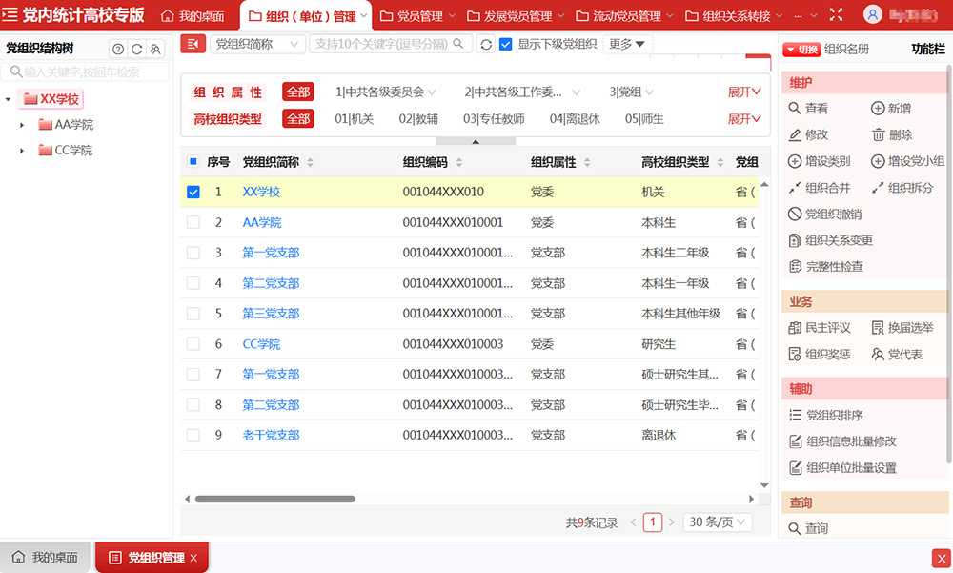Image resolution: width=953 pixels, height=573 pixels.
Task: Click 组织合并 merge function
Action: coord(820,188)
